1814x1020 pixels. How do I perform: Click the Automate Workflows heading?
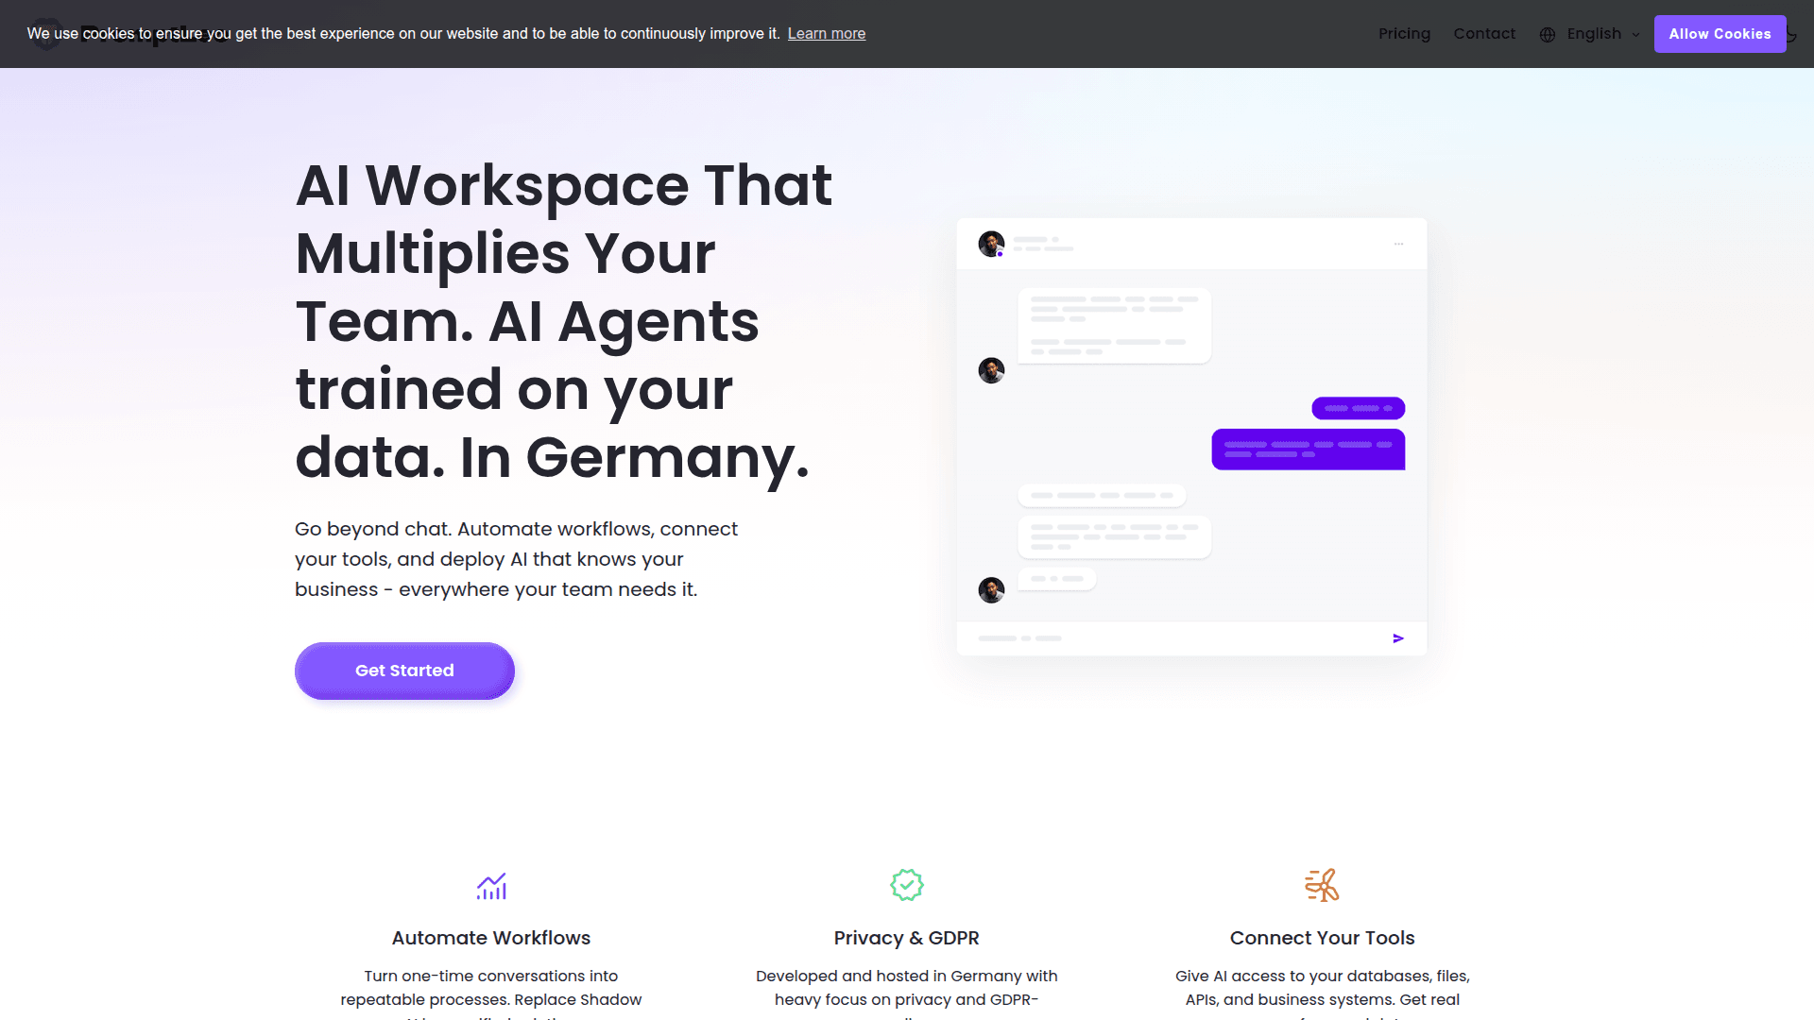490,938
